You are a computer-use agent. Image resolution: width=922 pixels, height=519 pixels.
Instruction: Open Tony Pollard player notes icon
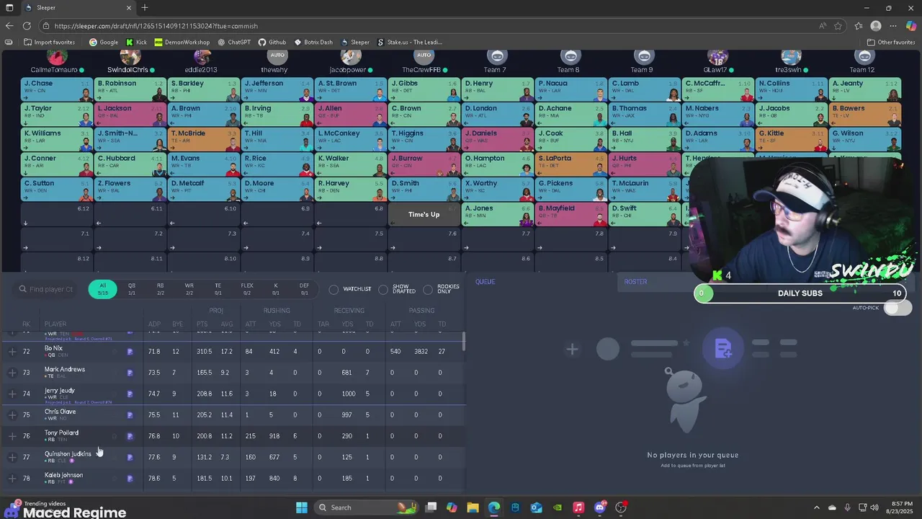click(130, 436)
